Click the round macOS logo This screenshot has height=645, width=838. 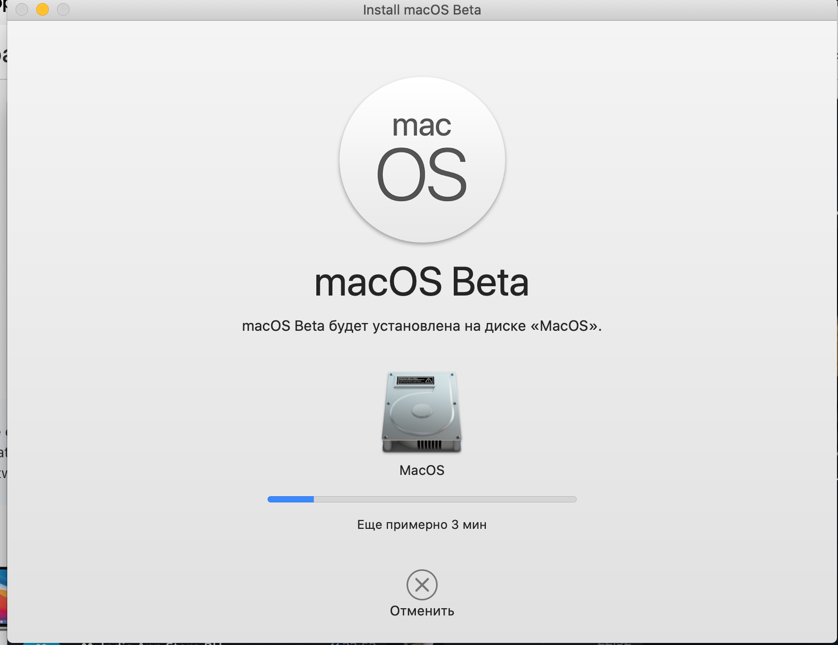click(422, 160)
